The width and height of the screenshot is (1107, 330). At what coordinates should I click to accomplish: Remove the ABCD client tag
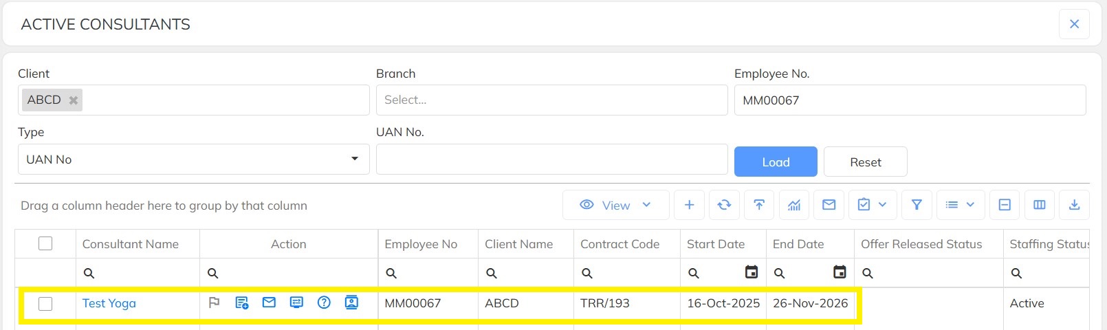coord(74,100)
